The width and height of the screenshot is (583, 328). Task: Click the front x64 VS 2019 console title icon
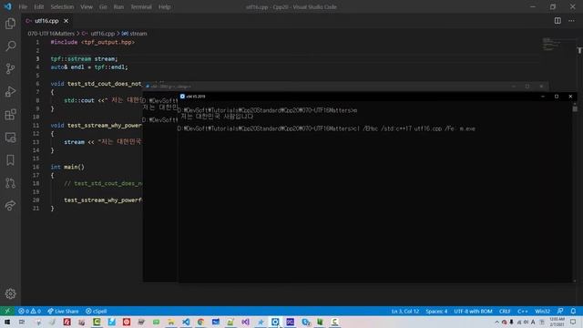pos(182,97)
